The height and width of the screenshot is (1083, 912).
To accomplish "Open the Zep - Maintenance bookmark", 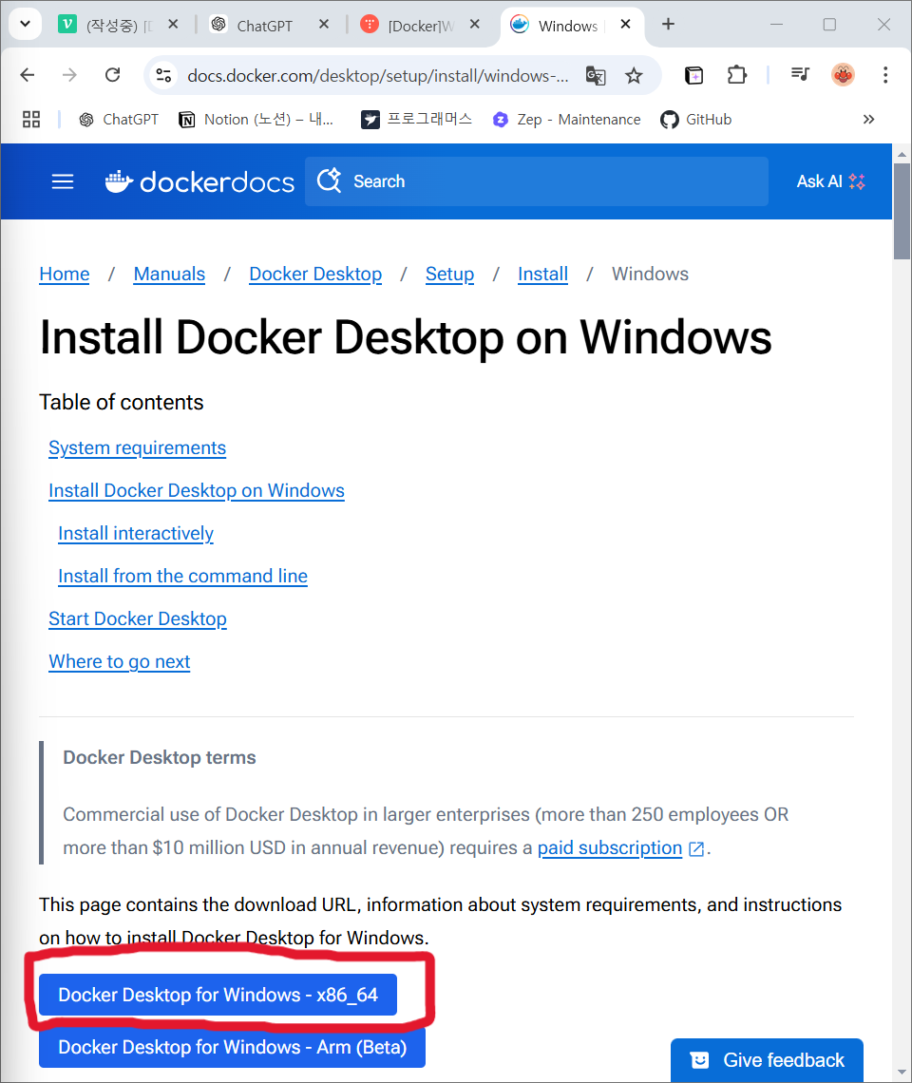I will pyautogui.click(x=566, y=120).
